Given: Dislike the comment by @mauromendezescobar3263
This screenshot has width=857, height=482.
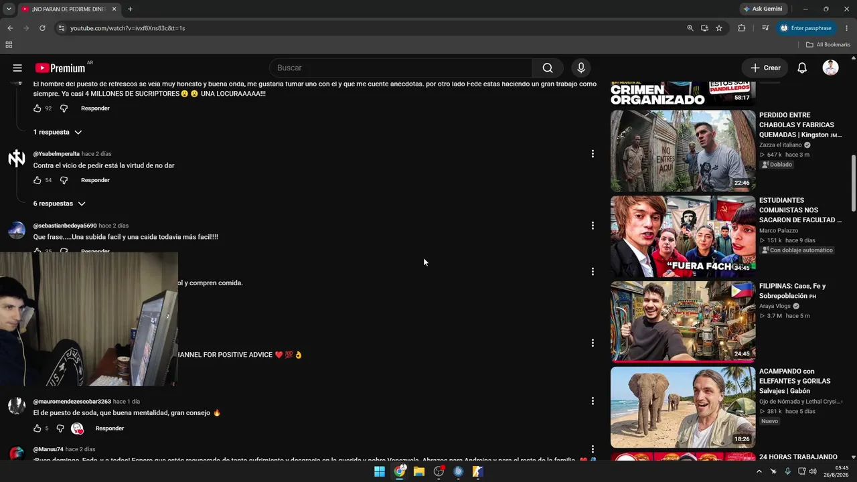Looking at the screenshot, I should 60,428.
